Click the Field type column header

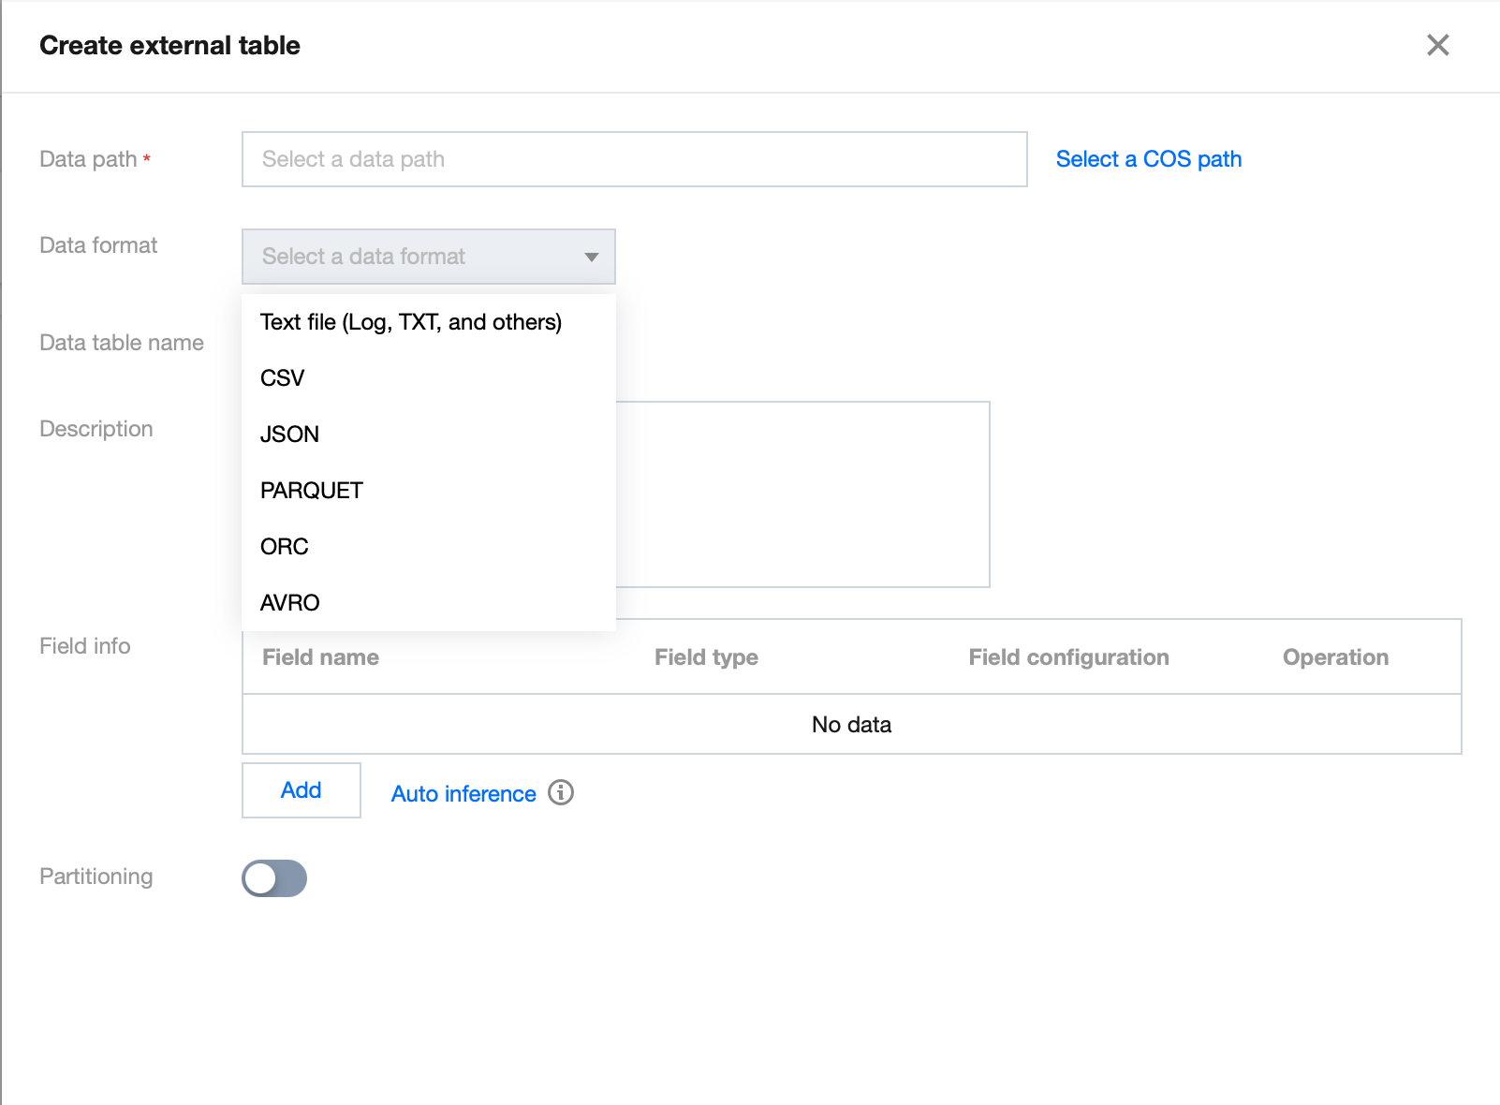click(706, 657)
